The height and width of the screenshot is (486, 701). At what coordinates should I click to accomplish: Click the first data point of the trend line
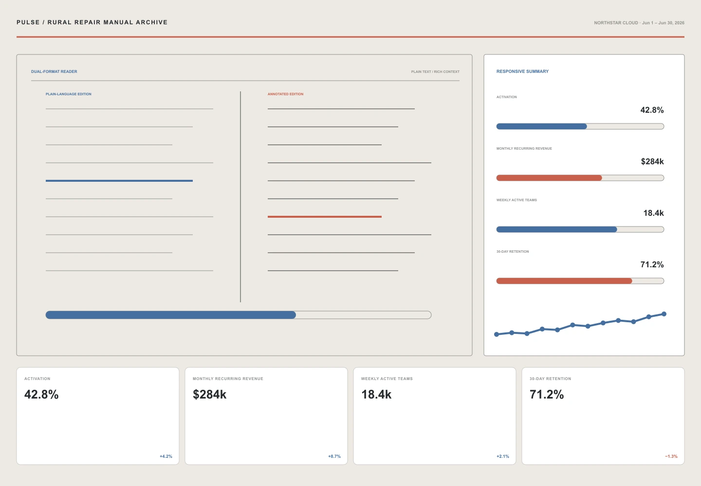(497, 334)
